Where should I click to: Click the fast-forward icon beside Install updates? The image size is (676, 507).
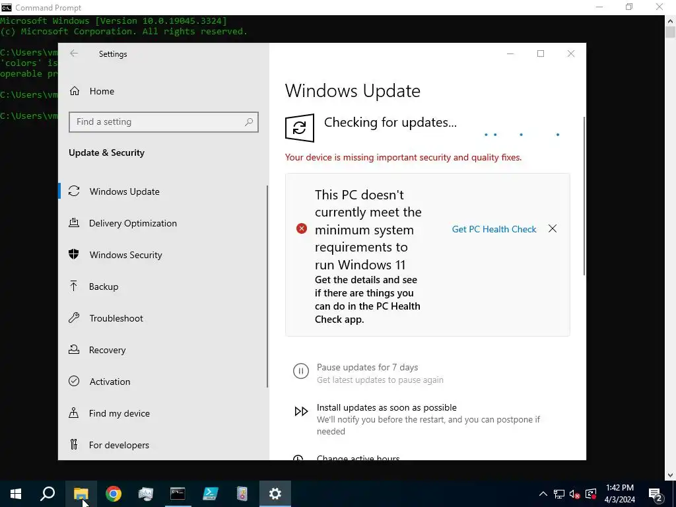point(301,411)
